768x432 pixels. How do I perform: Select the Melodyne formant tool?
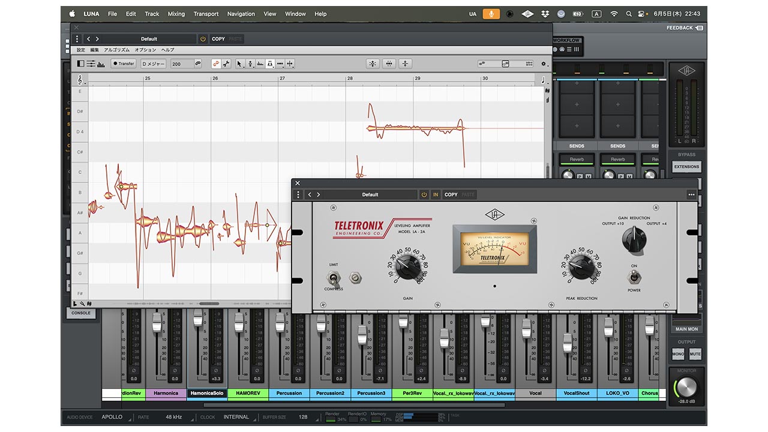(x=260, y=64)
